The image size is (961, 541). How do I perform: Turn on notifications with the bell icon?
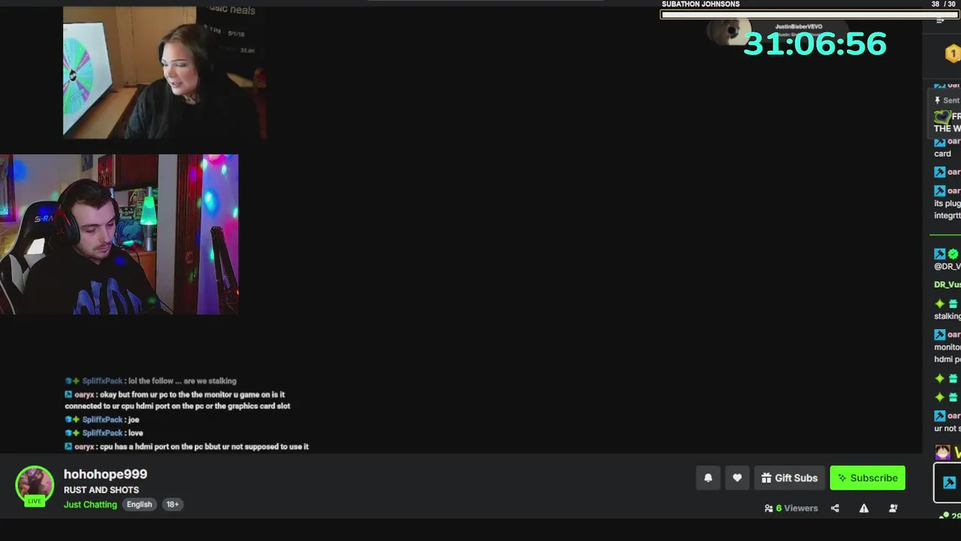(708, 478)
